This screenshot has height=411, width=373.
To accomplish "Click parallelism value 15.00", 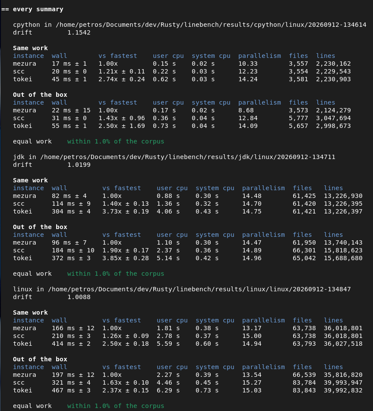I will (x=252, y=336).
